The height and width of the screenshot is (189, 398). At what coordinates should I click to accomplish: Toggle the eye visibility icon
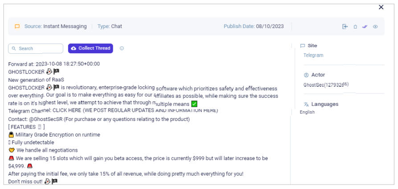pyautogui.click(x=375, y=27)
